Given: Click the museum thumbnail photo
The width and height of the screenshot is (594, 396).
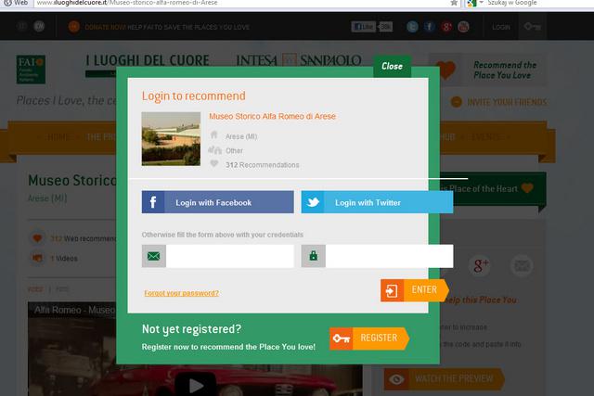Looking at the screenshot, I should click(x=171, y=138).
